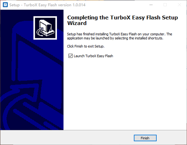Click the faded monitor shape in banner
This screenshot has width=187, height=145.
pyautogui.click(x=37, y=52)
